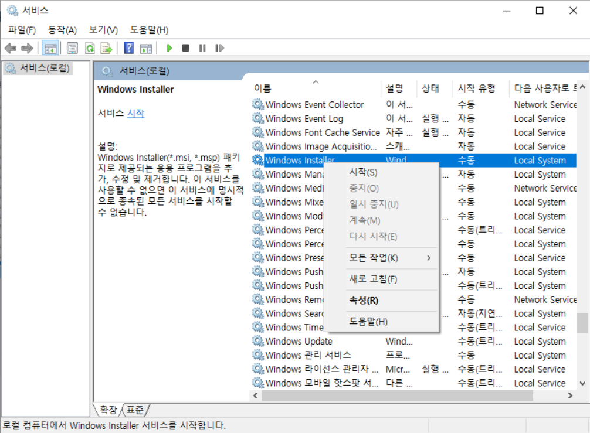Viewport: 590px width, 433px height.
Task: Select the Windows Event Collector row
Action: (414, 104)
